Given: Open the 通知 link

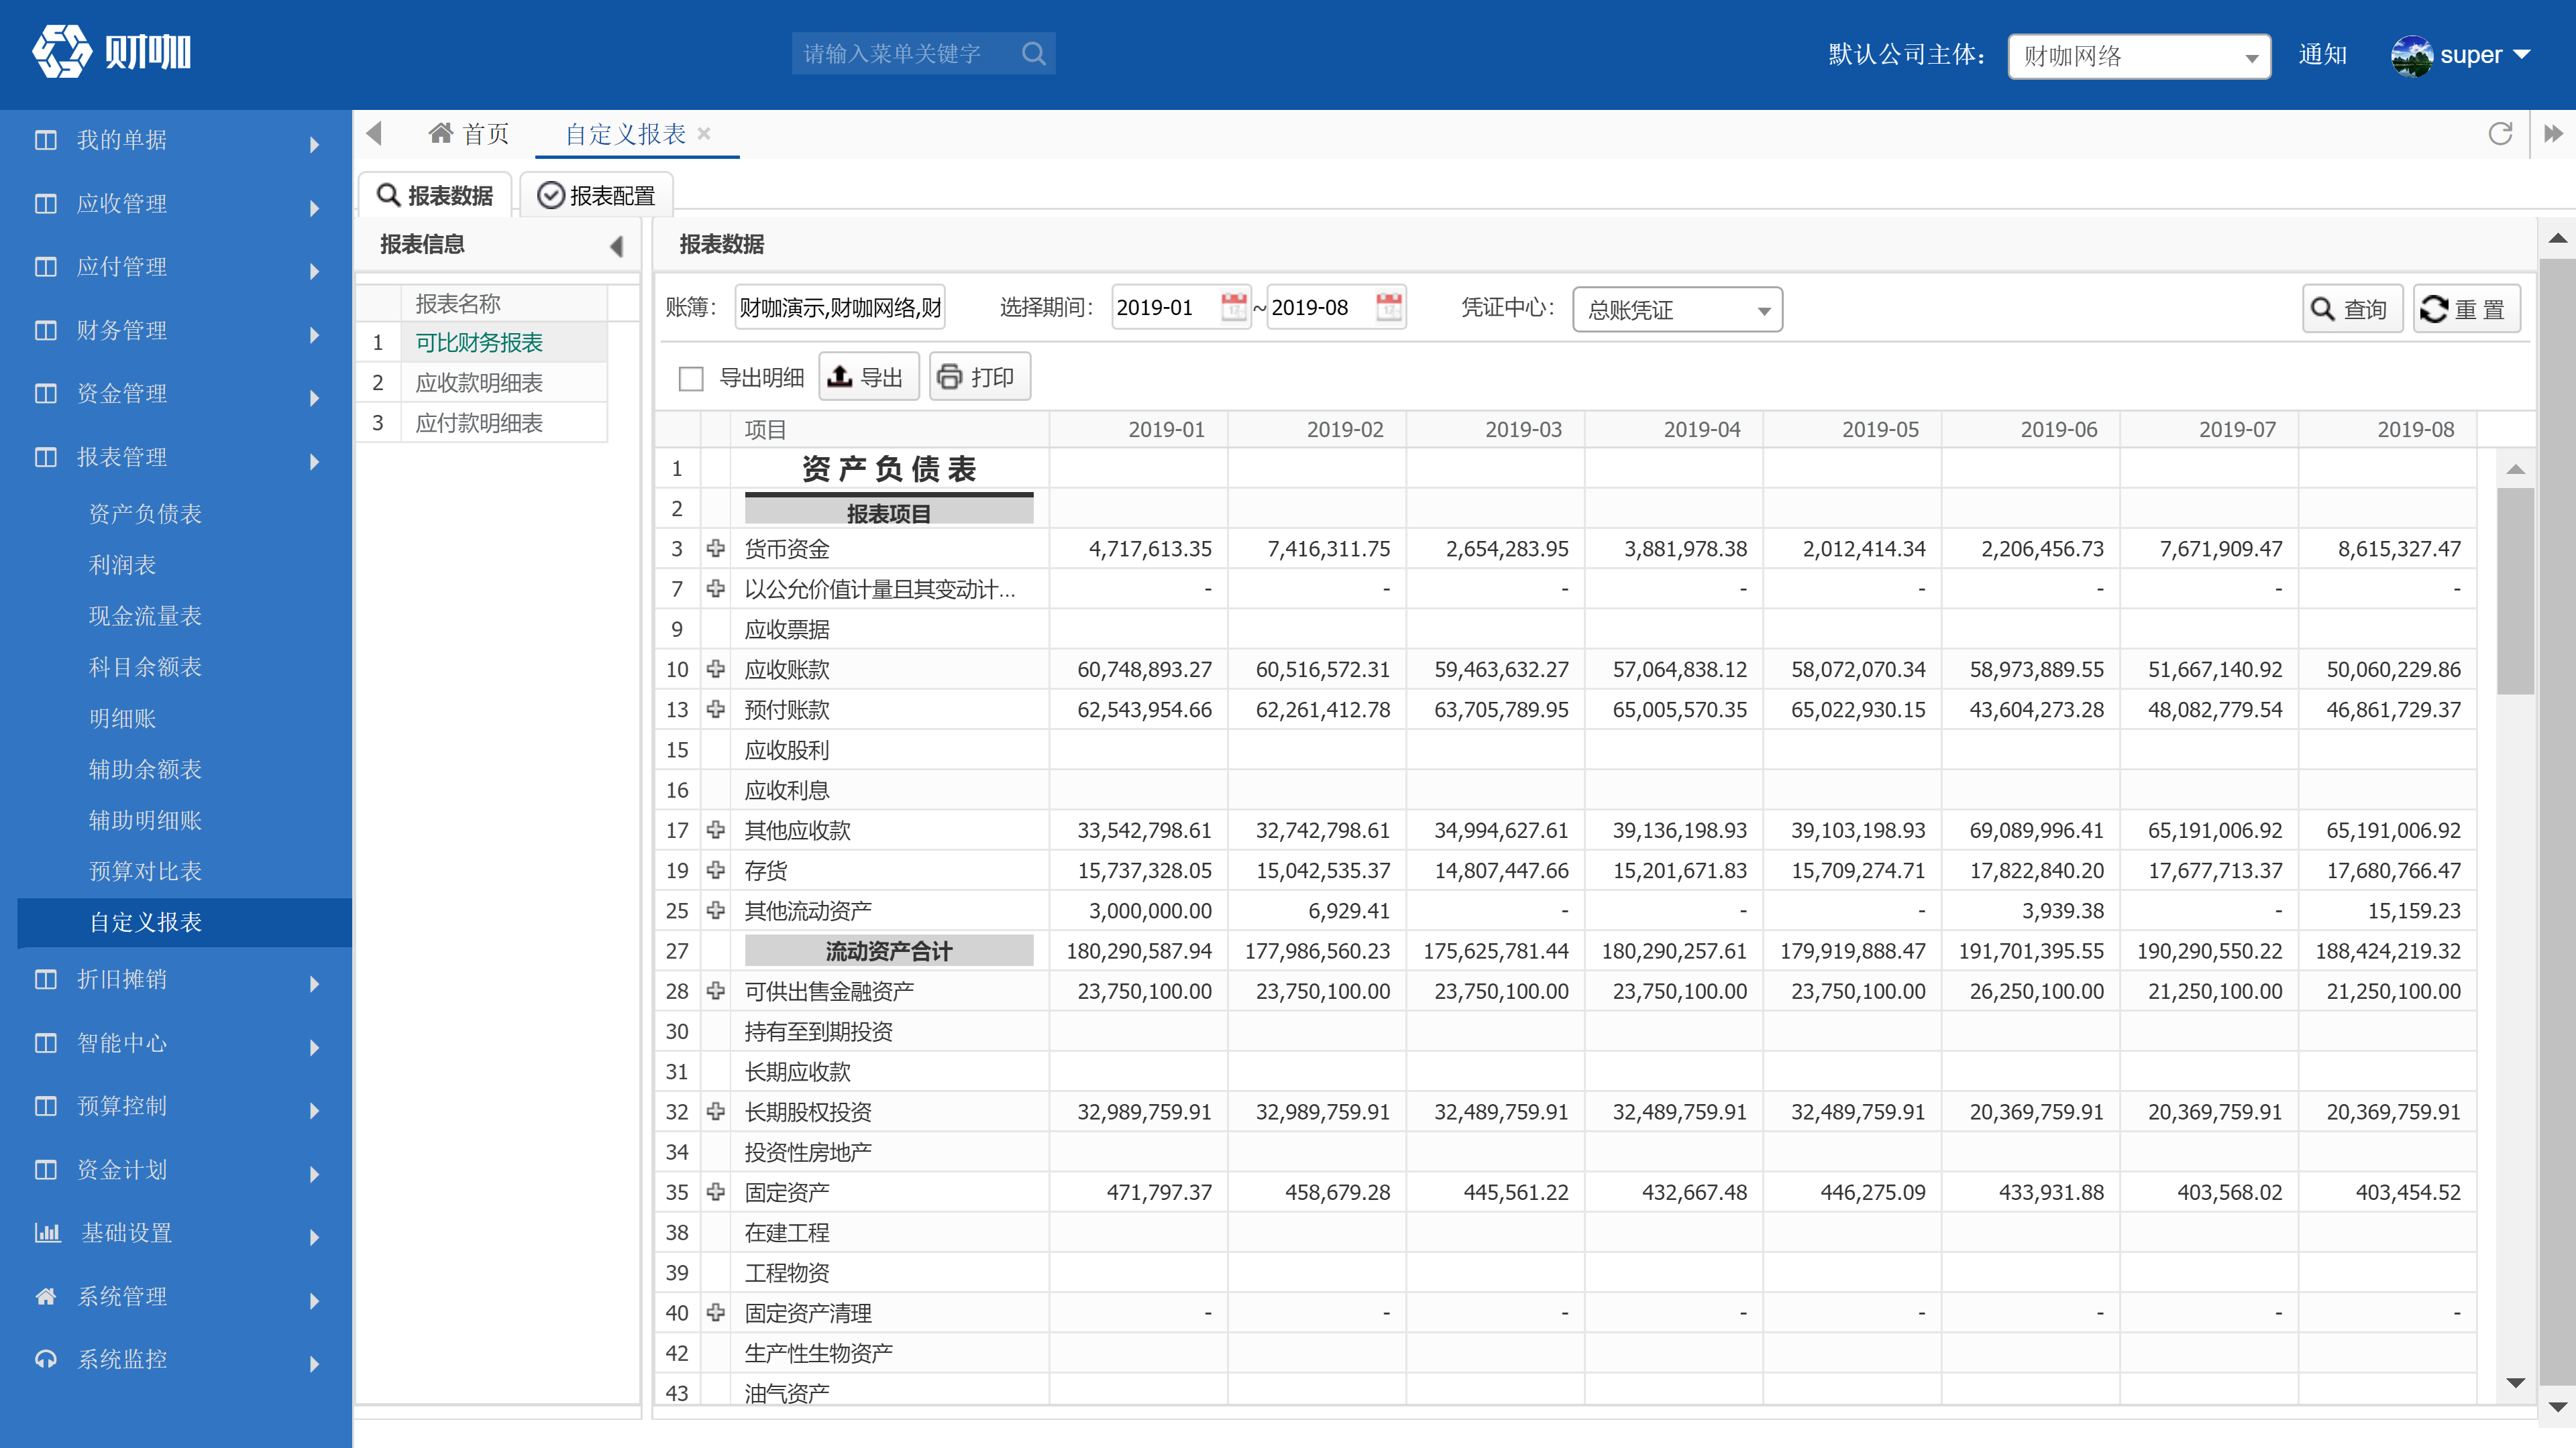Looking at the screenshot, I should 2322,54.
